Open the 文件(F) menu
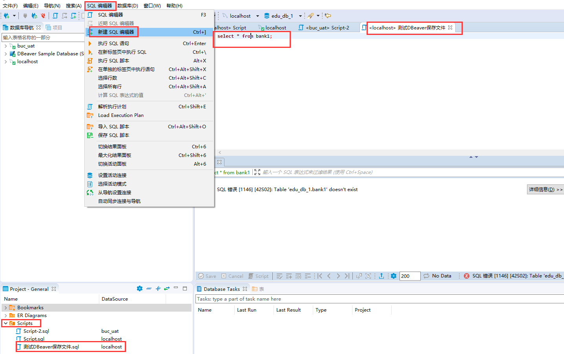 click(x=10, y=5)
